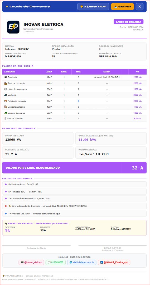Open the 0123456789 WhatsApp contact link
150x285 pixels.
click(55, 262)
